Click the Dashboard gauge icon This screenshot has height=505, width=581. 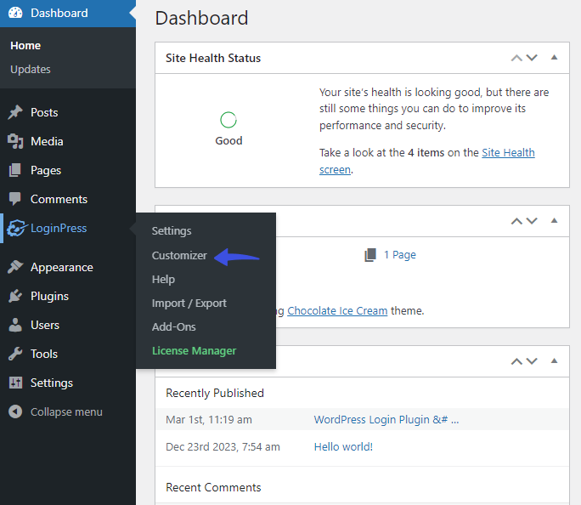point(15,13)
